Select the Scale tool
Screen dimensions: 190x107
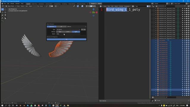pos(3,15)
